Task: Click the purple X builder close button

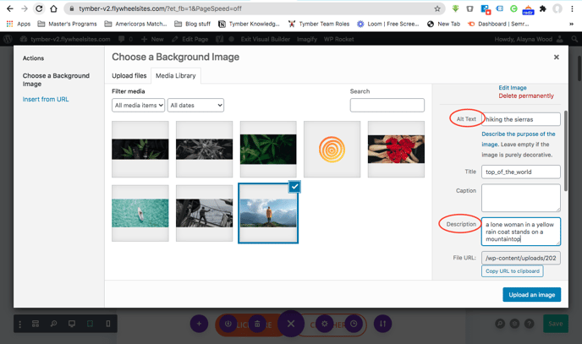Action: click(290, 324)
